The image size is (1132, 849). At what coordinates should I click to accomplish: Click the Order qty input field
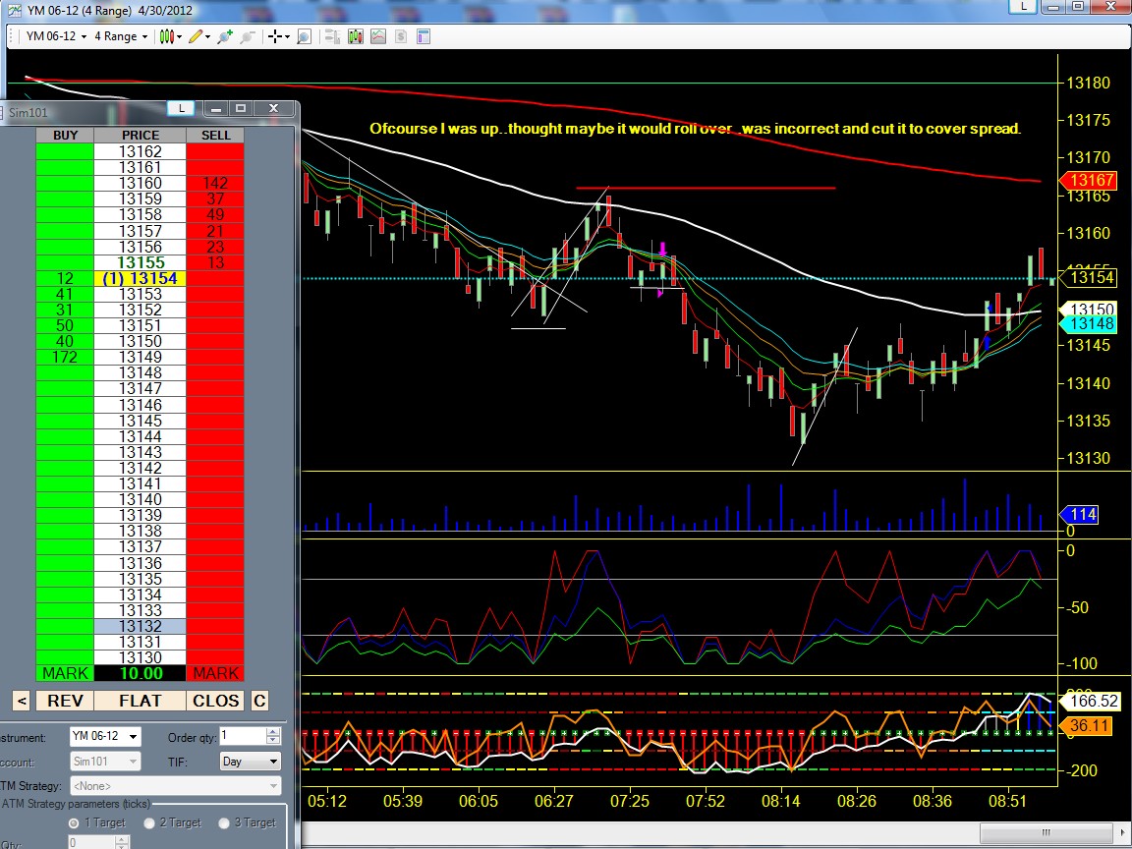tap(243, 736)
